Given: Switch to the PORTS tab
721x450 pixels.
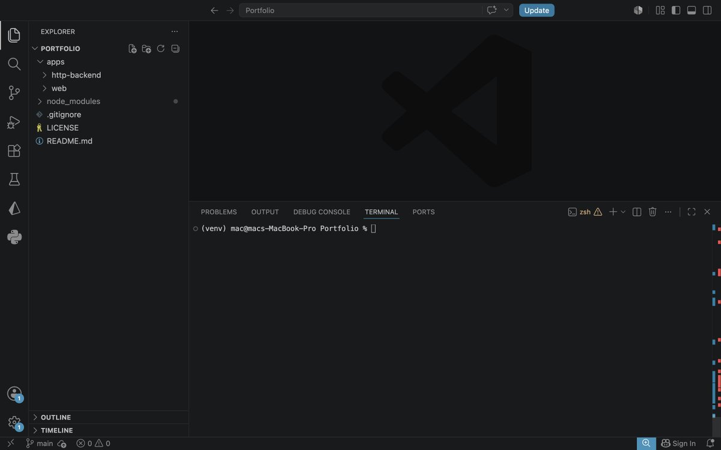Looking at the screenshot, I should click(424, 212).
